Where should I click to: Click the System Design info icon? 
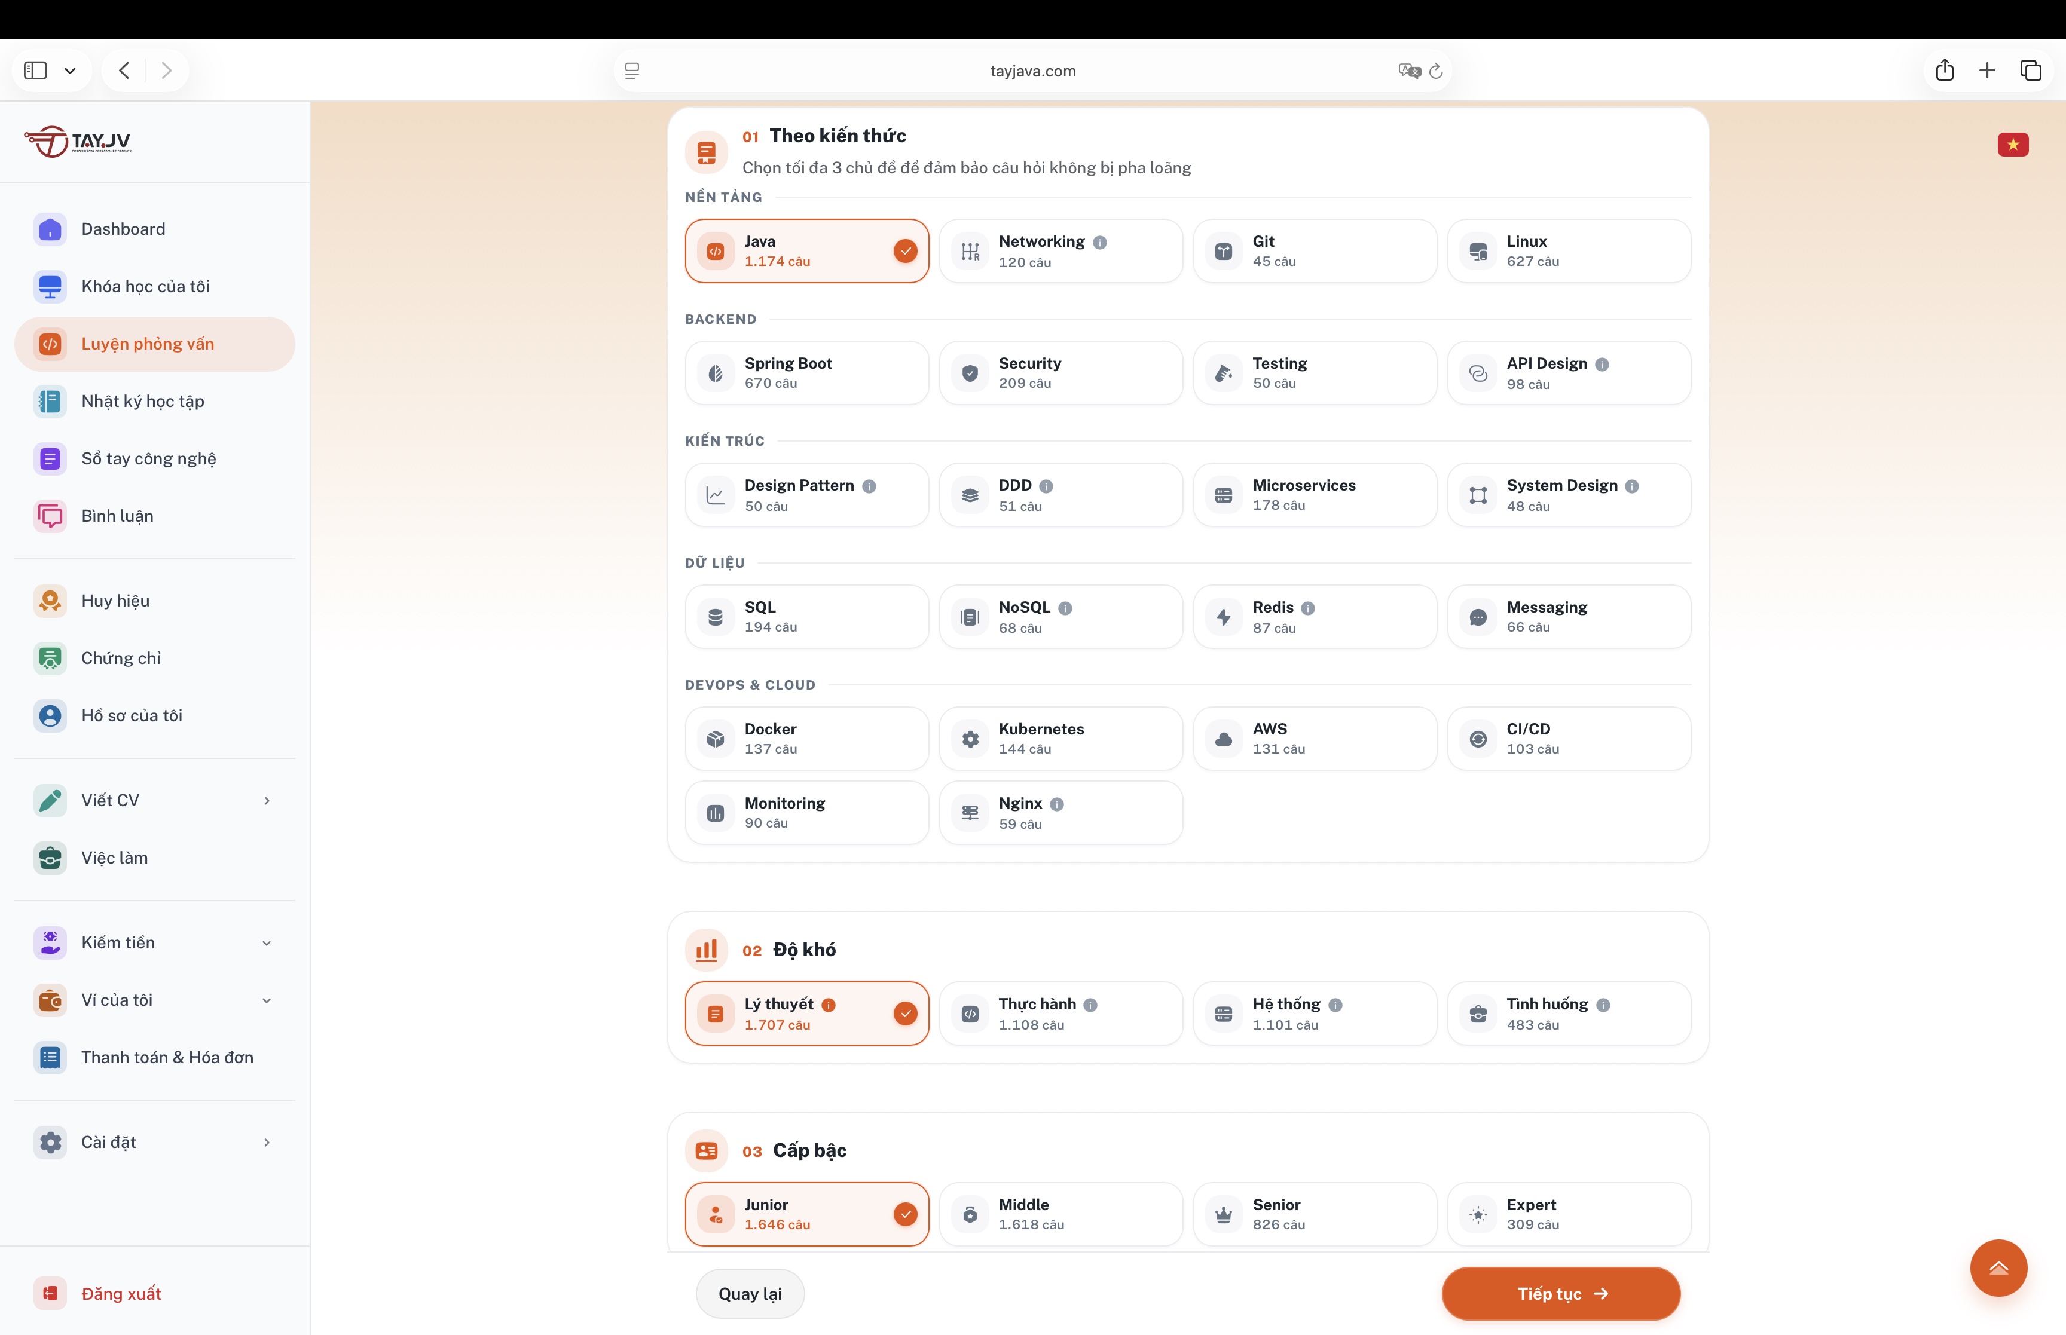pos(1633,486)
